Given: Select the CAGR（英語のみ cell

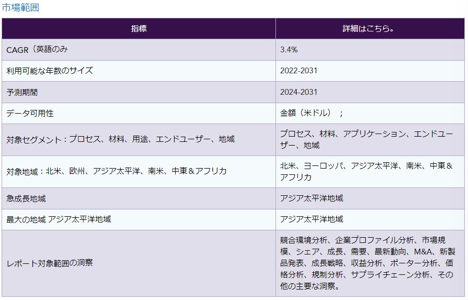Looking at the screenshot, I should tap(37, 50).
